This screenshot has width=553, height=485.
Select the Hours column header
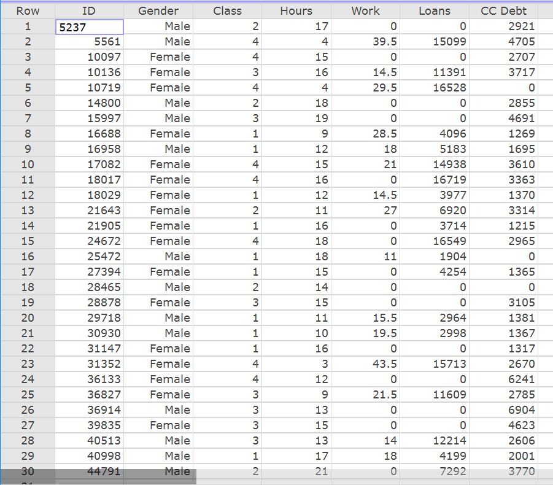296,10
